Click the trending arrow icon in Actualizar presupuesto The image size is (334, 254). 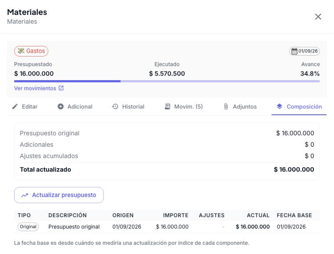click(25, 195)
